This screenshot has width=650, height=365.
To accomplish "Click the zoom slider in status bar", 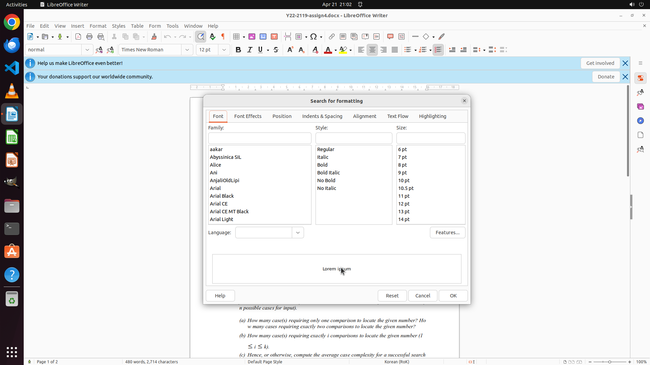I will 610,362.
